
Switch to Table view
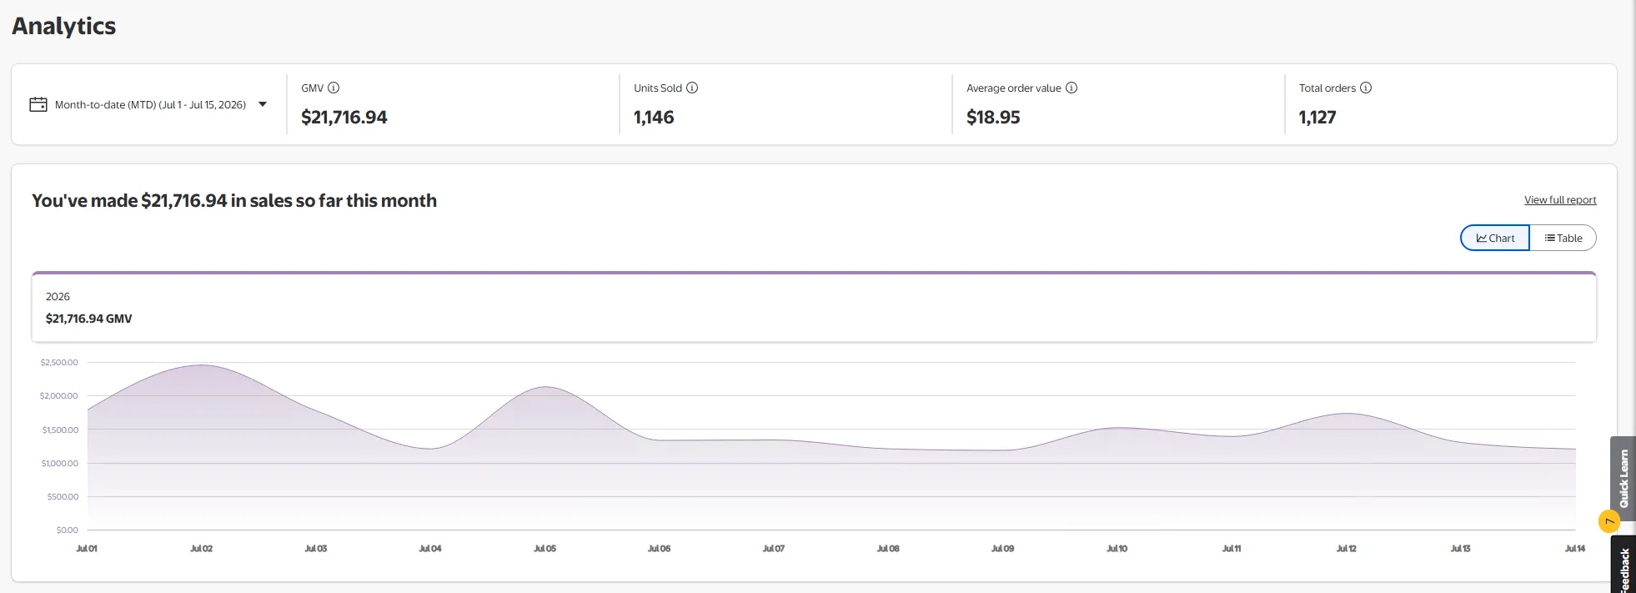pos(1563,238)
